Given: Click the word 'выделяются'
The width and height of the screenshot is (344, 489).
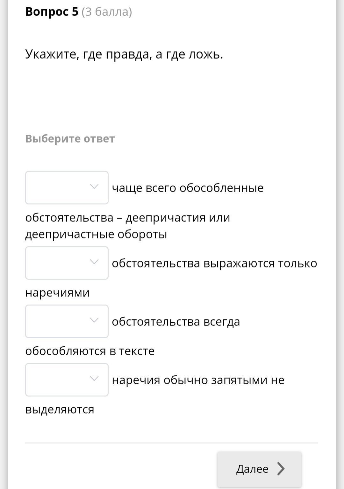Looking at the screenshot, I should pos(60,409).
